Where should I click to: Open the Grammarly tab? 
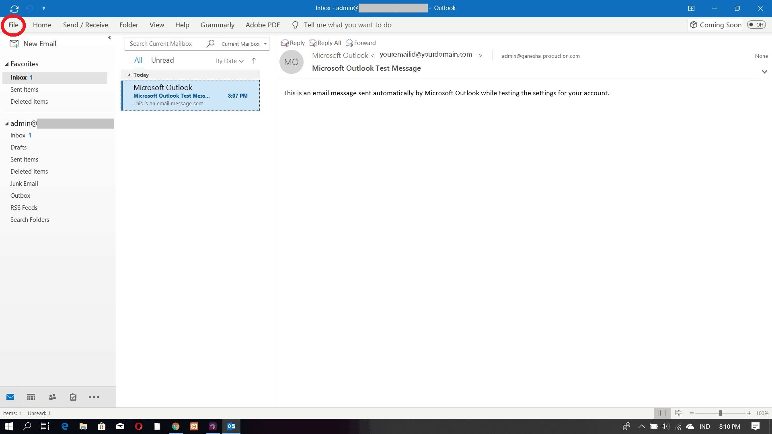click(218, 25)
